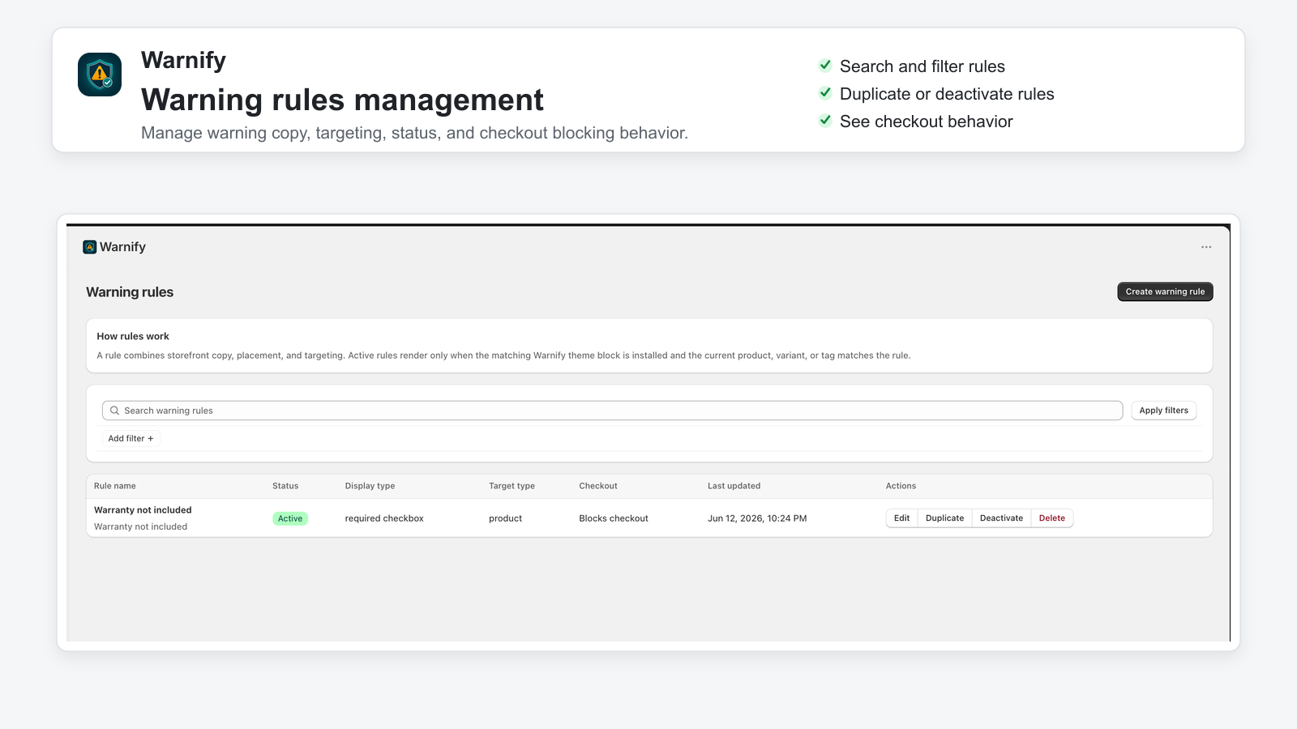Click the Create warning rule button
Image resolution: width=1297 pixels, height=729 pixels.
pos(1165,292)
